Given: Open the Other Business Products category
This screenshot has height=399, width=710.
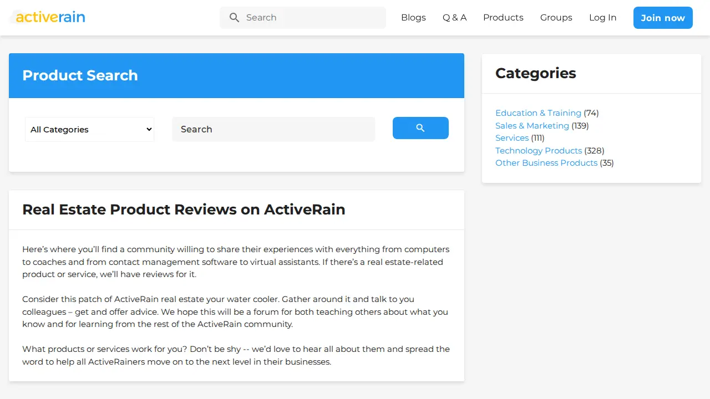Looking at the screenshot, I should pyautogui.click(x=546, y=163).
